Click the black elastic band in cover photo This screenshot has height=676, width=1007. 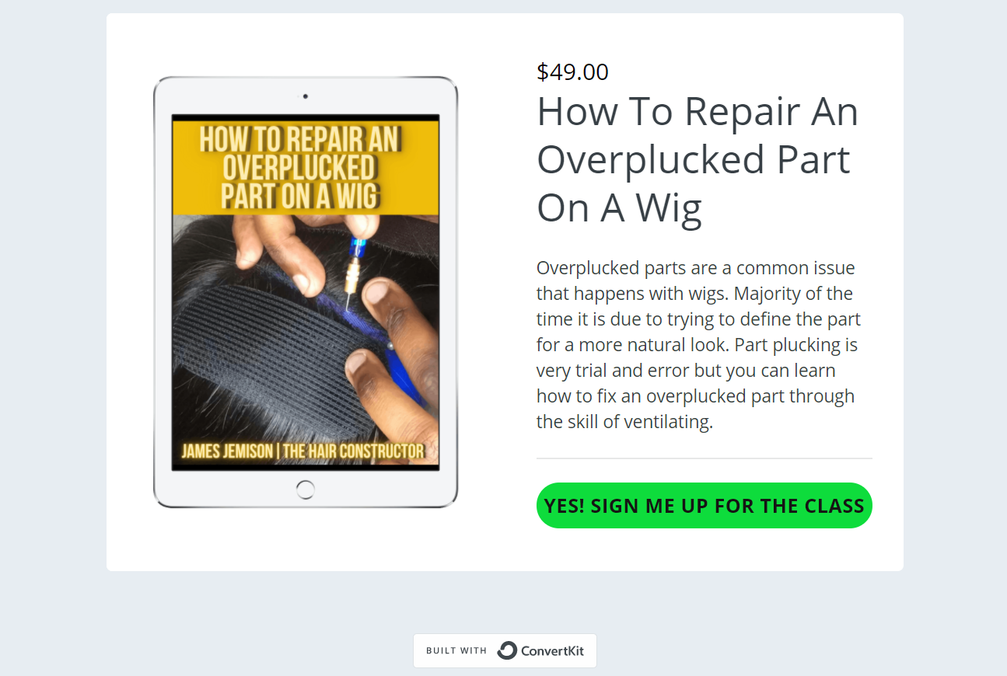(272, 342)
